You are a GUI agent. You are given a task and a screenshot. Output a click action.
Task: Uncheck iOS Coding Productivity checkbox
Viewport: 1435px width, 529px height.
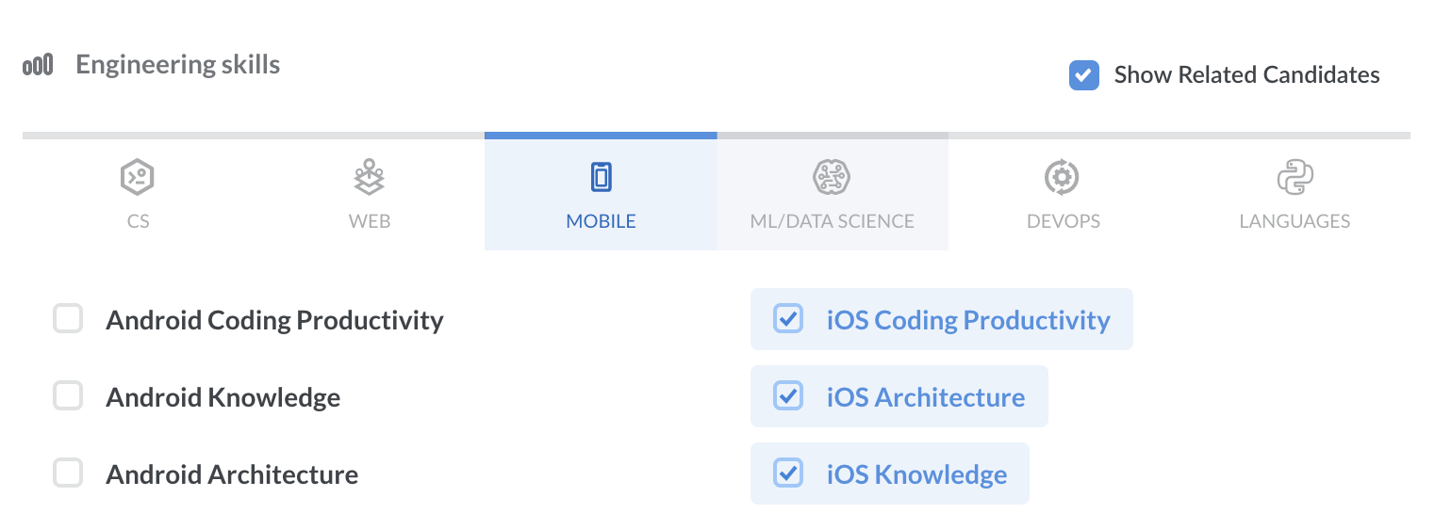(x=788, y=319)
